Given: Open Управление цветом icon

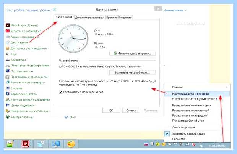Looking at the screenshot, I should coord(8,94).
